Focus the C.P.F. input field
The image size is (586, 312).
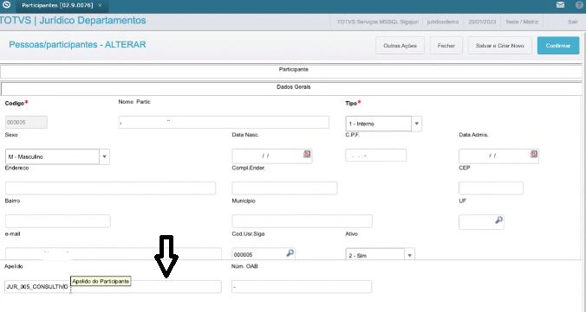pos(375,155)
